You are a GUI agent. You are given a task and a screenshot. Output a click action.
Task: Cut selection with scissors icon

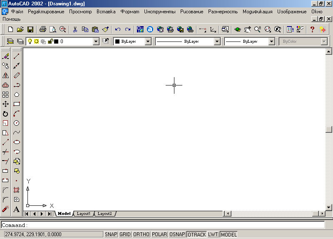click(75, 29)
